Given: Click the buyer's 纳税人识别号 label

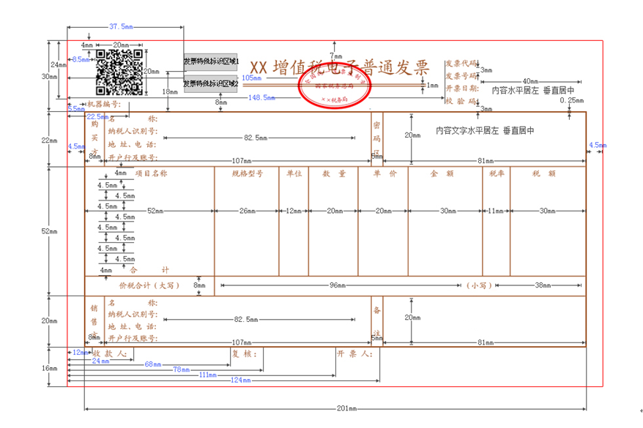Looking at the screenshot, I should [133, 131].
